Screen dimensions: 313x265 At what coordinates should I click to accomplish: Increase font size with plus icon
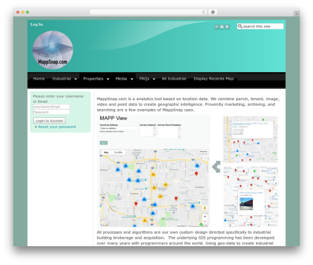(x=227, y=27)
